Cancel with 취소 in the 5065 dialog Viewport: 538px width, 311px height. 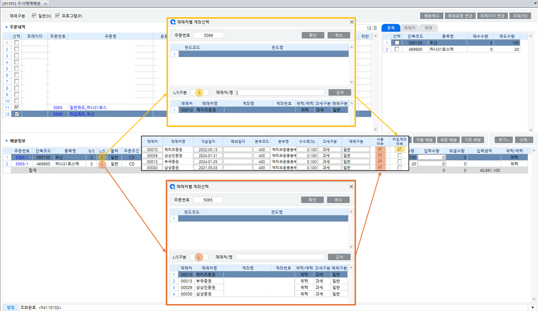point(338,200)
